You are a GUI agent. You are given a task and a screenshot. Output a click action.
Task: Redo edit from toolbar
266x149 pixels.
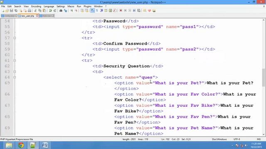click(x=55, y=11)
